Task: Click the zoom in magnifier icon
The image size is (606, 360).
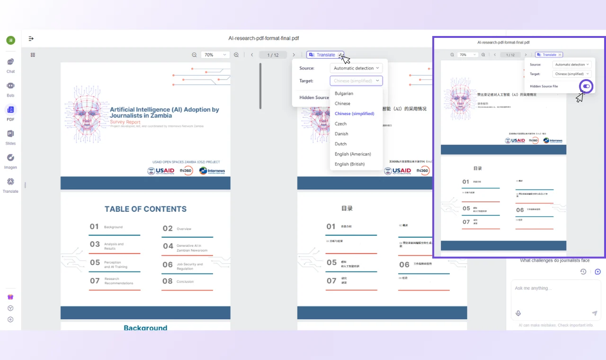Action: tap(236, 55)
